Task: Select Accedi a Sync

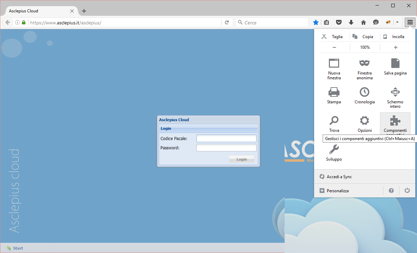Action: [365, 177]
